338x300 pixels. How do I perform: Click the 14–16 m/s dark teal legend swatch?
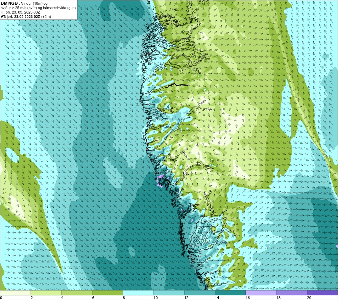click(x=231, y=293)
